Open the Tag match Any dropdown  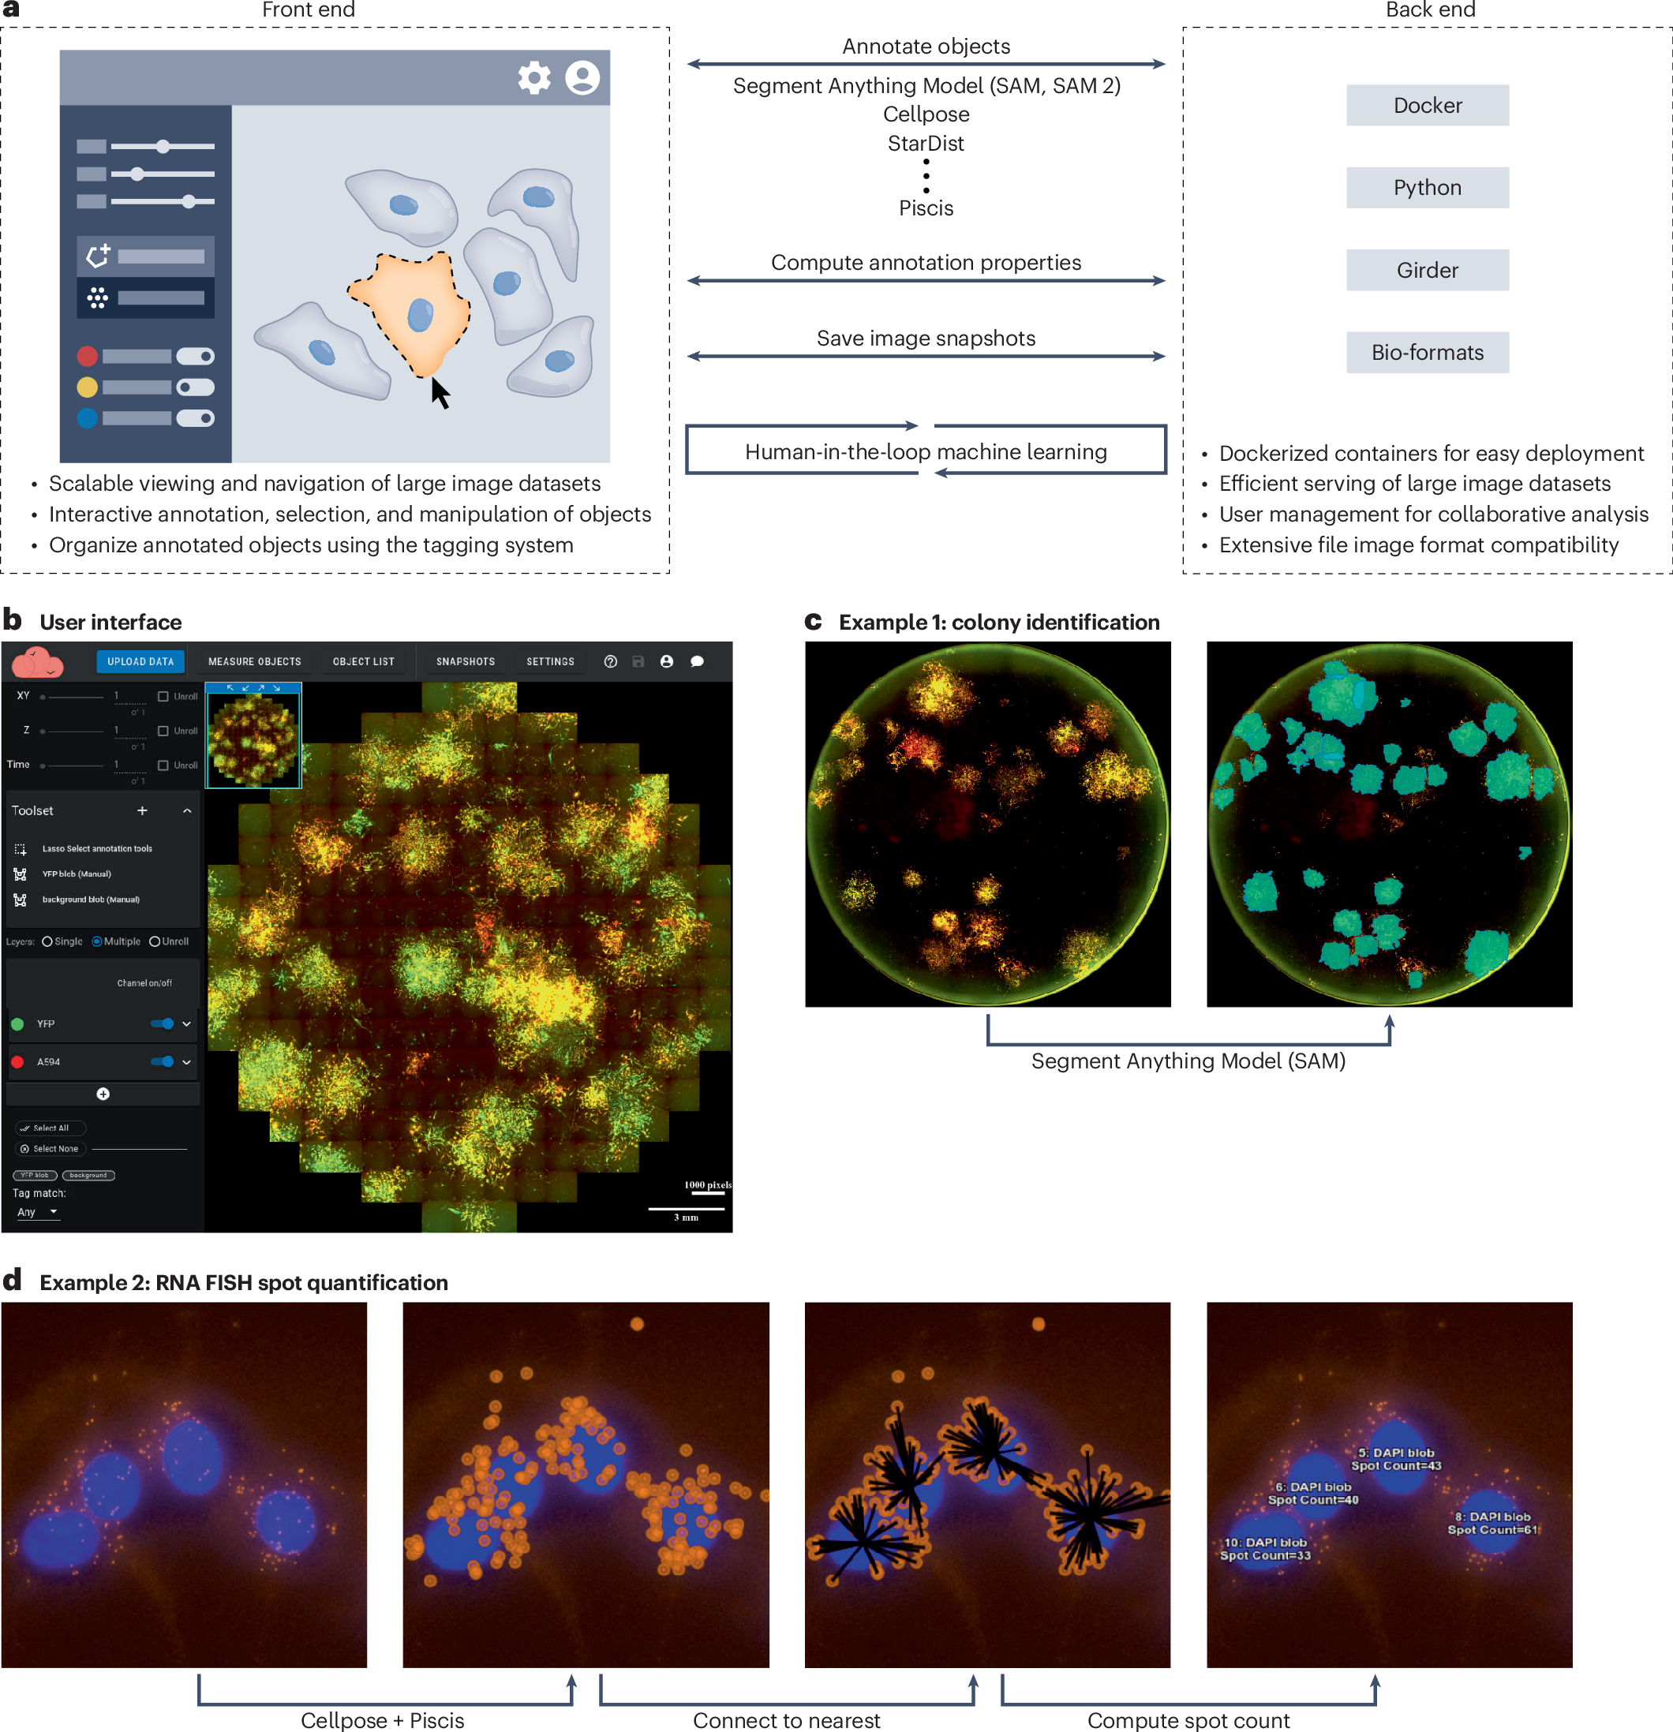pyautogui.click(x=37, y=1212)
